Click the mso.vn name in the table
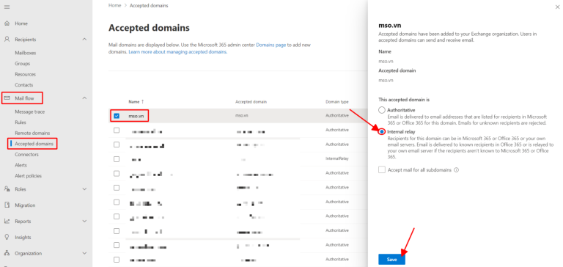The height and width of the screenshot is (267, 563). click(136, 116)
